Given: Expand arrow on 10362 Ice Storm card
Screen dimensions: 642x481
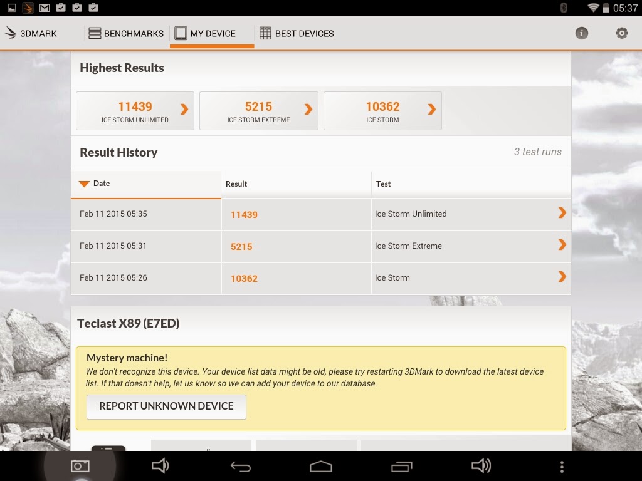Looking at the screenshot, I should [x=431, y=109].
